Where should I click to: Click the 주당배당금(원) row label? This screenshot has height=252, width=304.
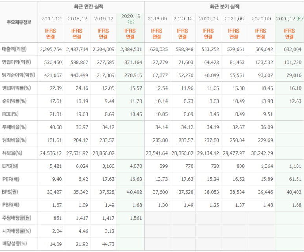17,218
